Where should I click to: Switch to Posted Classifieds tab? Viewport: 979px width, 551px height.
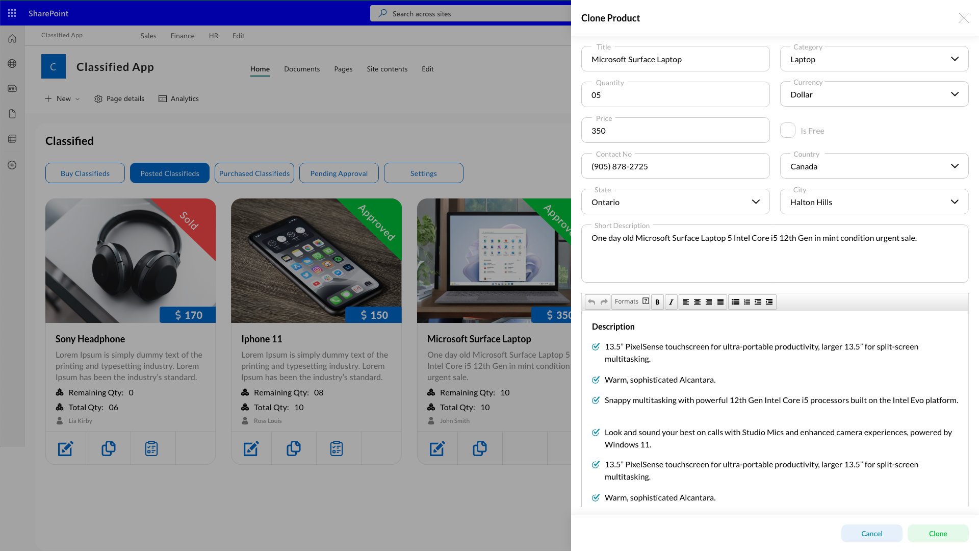170,173
